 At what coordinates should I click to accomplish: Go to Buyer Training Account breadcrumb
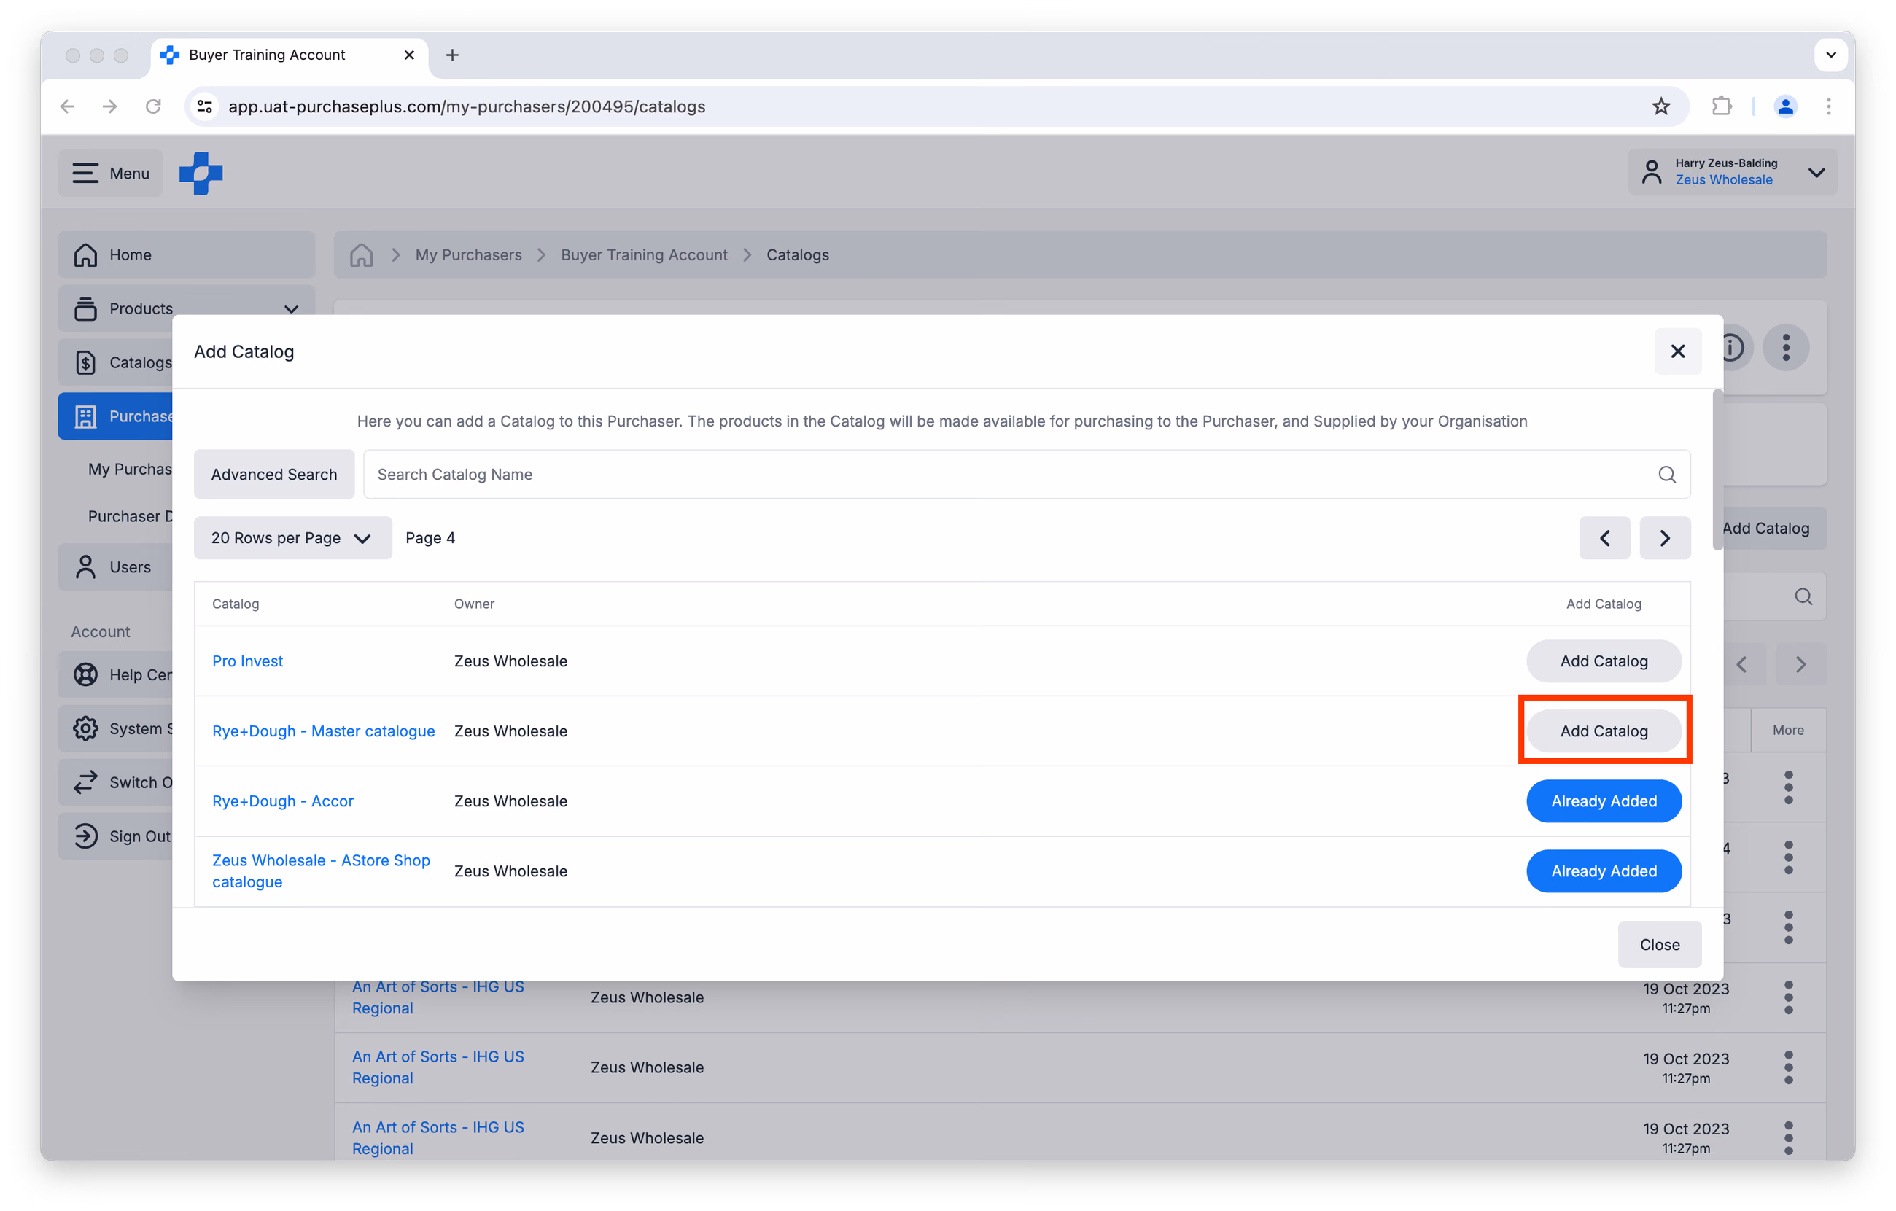[x=644, y=255]
